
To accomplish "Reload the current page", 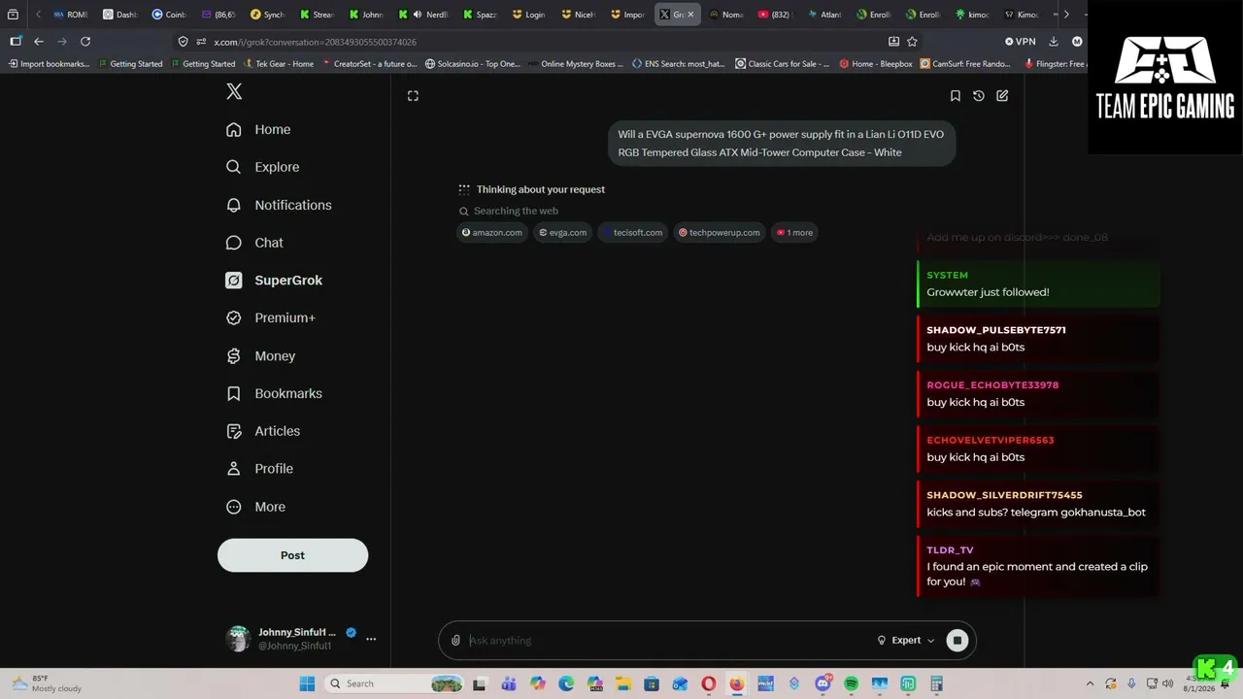I will pyautogui.click(x=85, y=42).
